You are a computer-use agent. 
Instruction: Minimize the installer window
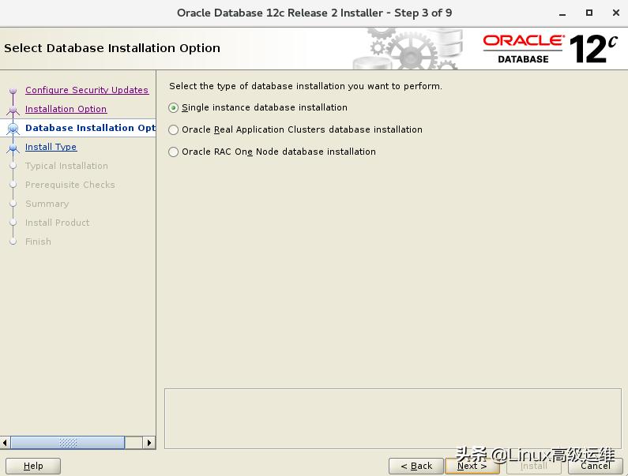coord(562,13)
